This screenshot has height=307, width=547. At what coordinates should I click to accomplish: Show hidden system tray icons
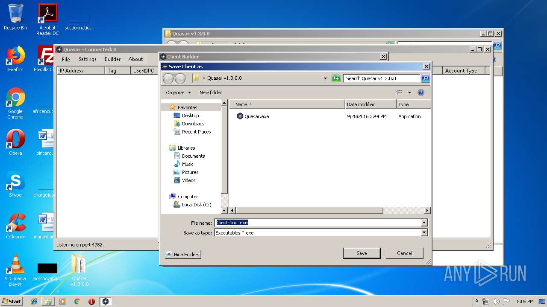point(477,301)
